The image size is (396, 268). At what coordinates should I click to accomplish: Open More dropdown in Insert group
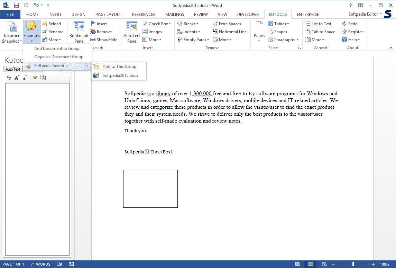click(x=152, y=40)
